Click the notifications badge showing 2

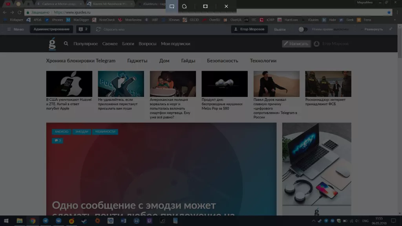[x=83, y=29]
